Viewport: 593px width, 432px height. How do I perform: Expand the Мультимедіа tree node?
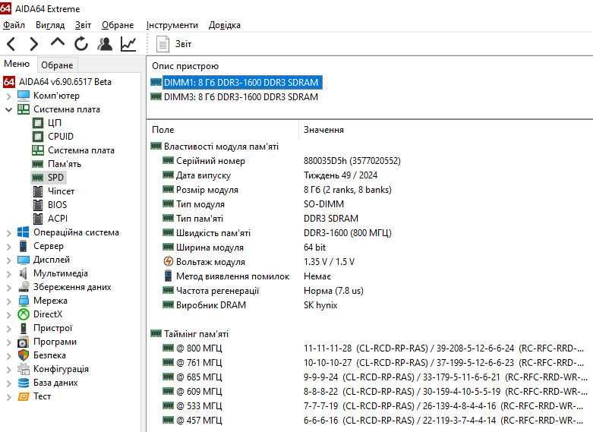[x=9, y=274]
